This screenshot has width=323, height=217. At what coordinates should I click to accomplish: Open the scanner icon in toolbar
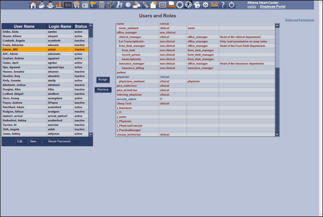click(x=171, y=5)
